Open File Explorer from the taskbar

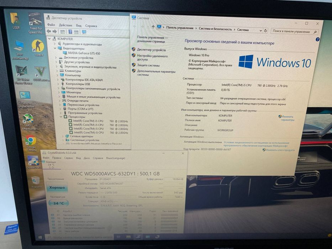point(128,237)
